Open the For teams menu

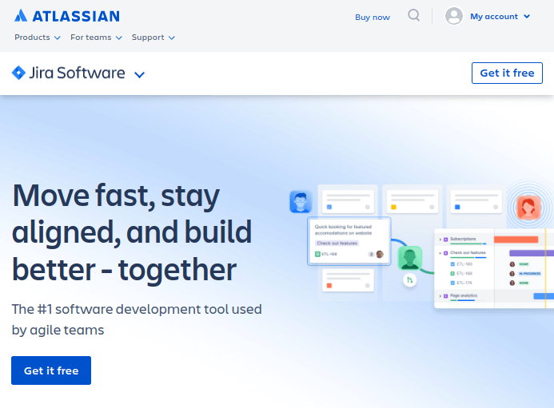[96, 38]
